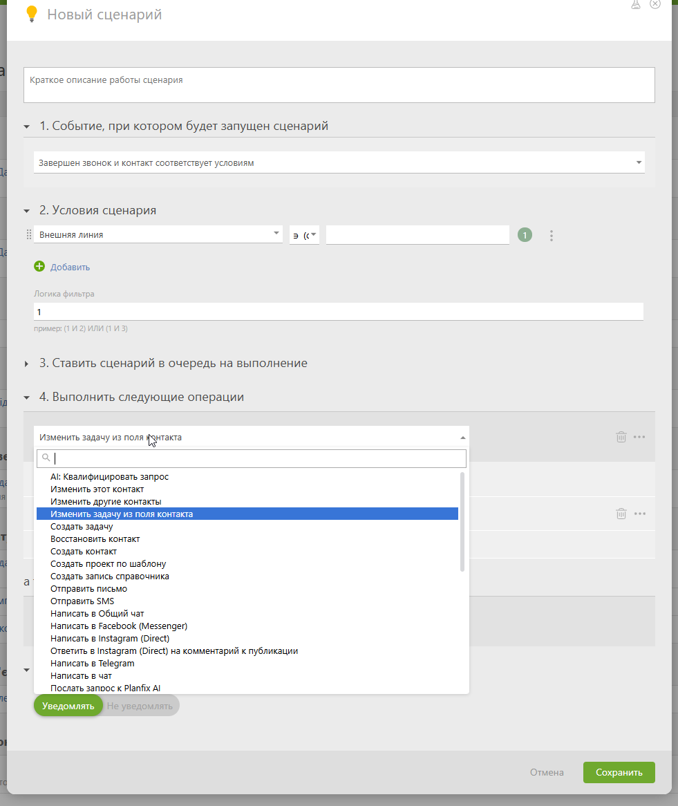678x806 pixels.
Task: Click the flask test icon in header
Action: tap(636, 4)
